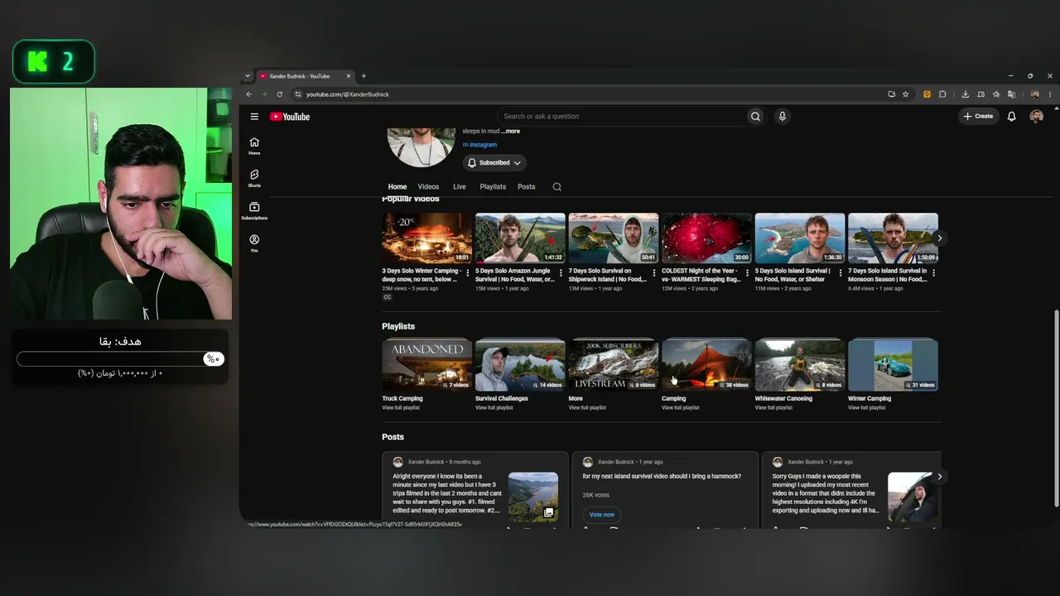Open the YouTube guide hamburger menu

254,117
